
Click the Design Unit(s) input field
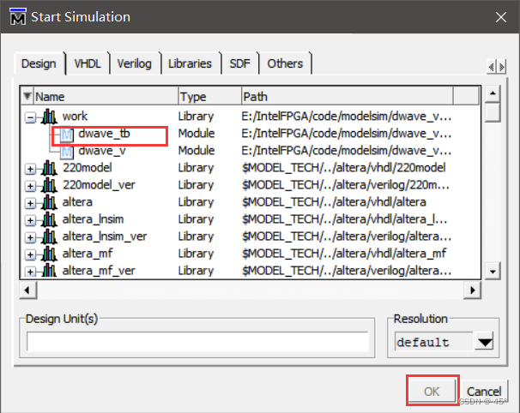[x=197, y=342]
